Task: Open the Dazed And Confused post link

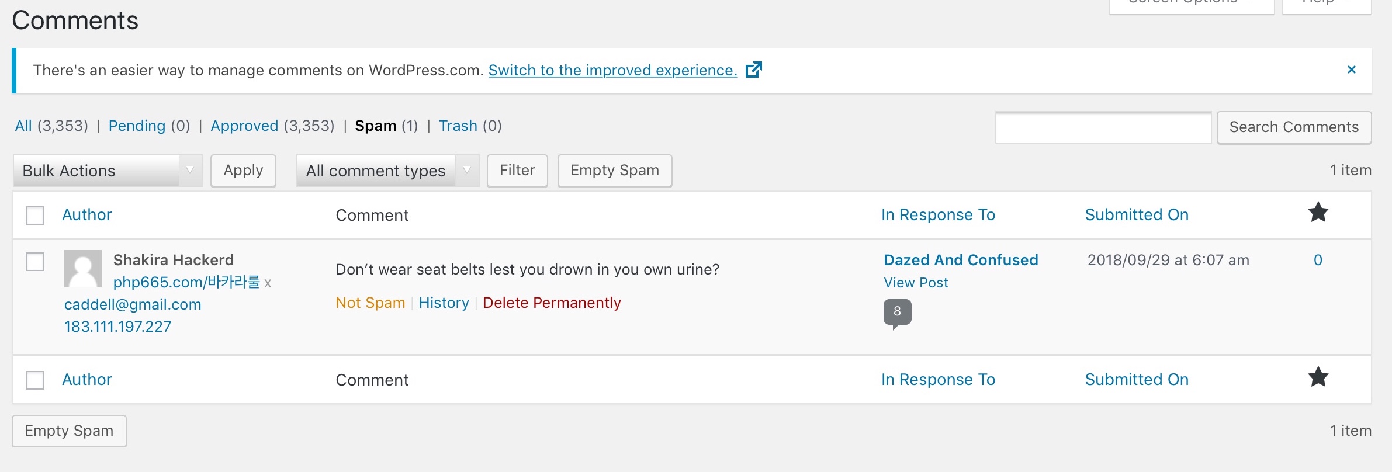Action: (961, 260)
